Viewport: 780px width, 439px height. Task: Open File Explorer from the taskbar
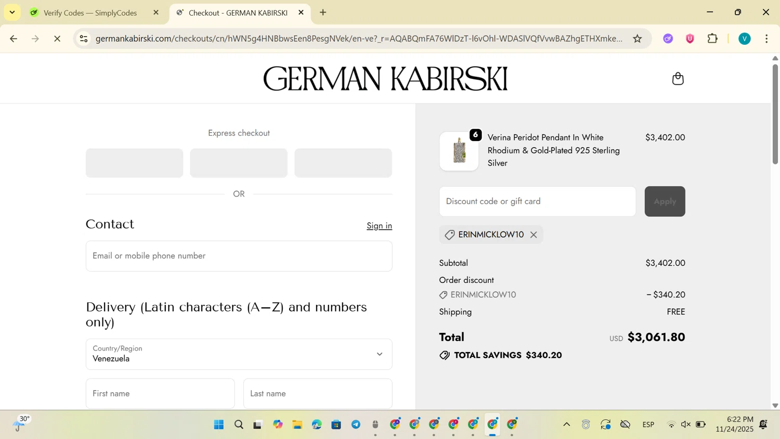[297, 425]
